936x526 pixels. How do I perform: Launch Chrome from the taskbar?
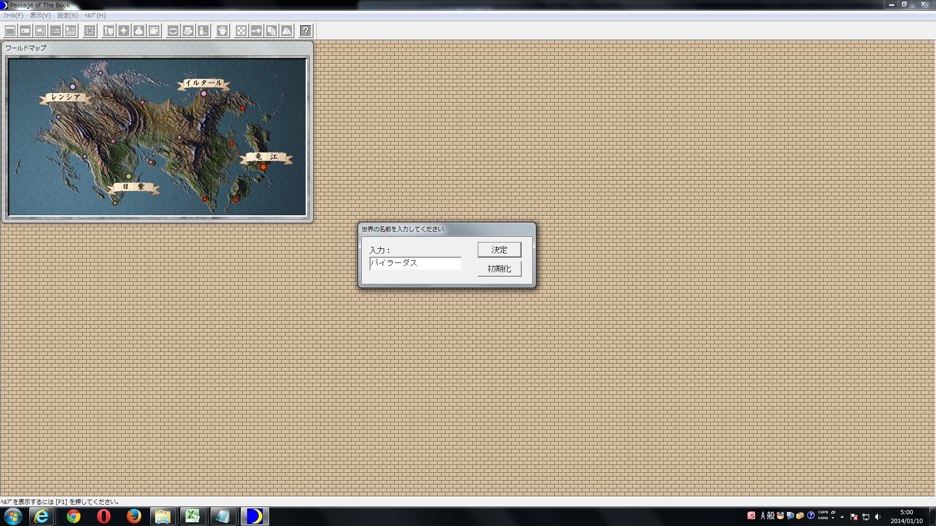click(73, 516)
